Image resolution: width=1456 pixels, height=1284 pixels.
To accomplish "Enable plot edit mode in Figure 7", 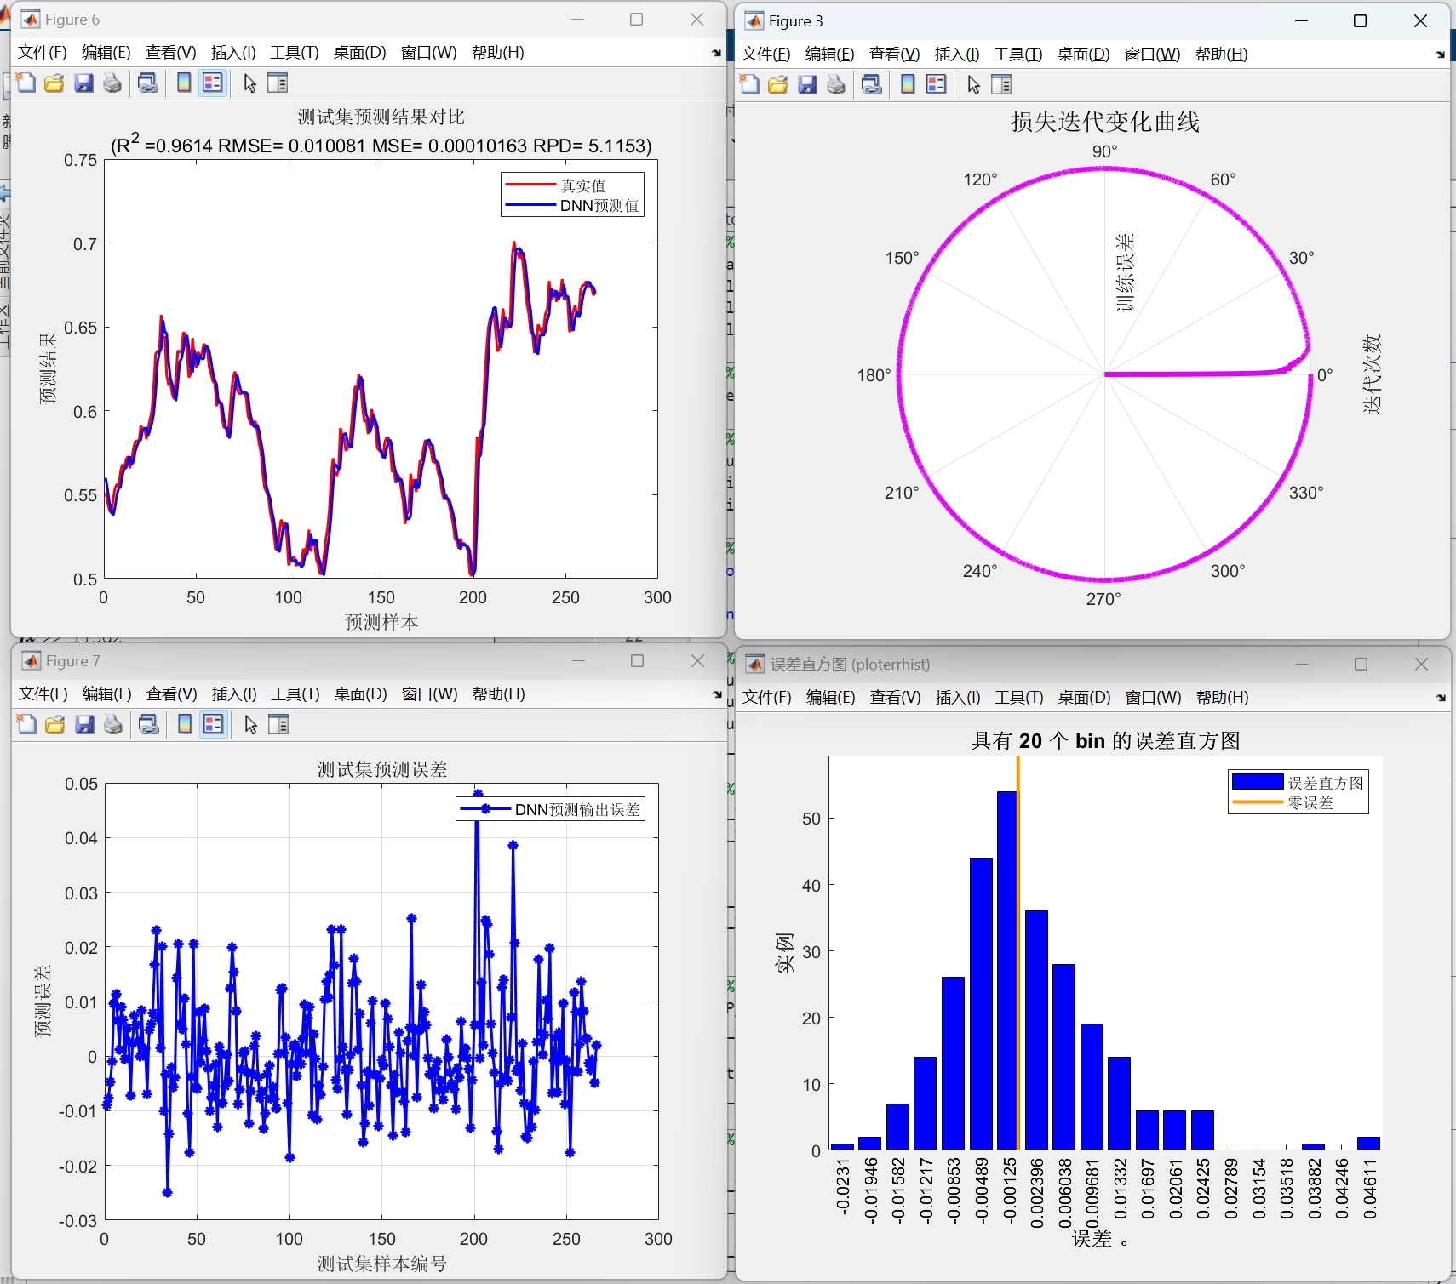I will click(x=249, y=724).
